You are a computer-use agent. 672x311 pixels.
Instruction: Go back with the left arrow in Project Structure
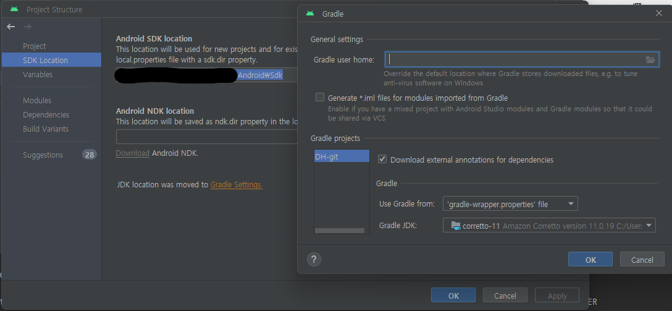click(10, 27)
